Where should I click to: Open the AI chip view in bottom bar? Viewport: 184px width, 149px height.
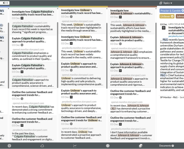tap(9, 146)
